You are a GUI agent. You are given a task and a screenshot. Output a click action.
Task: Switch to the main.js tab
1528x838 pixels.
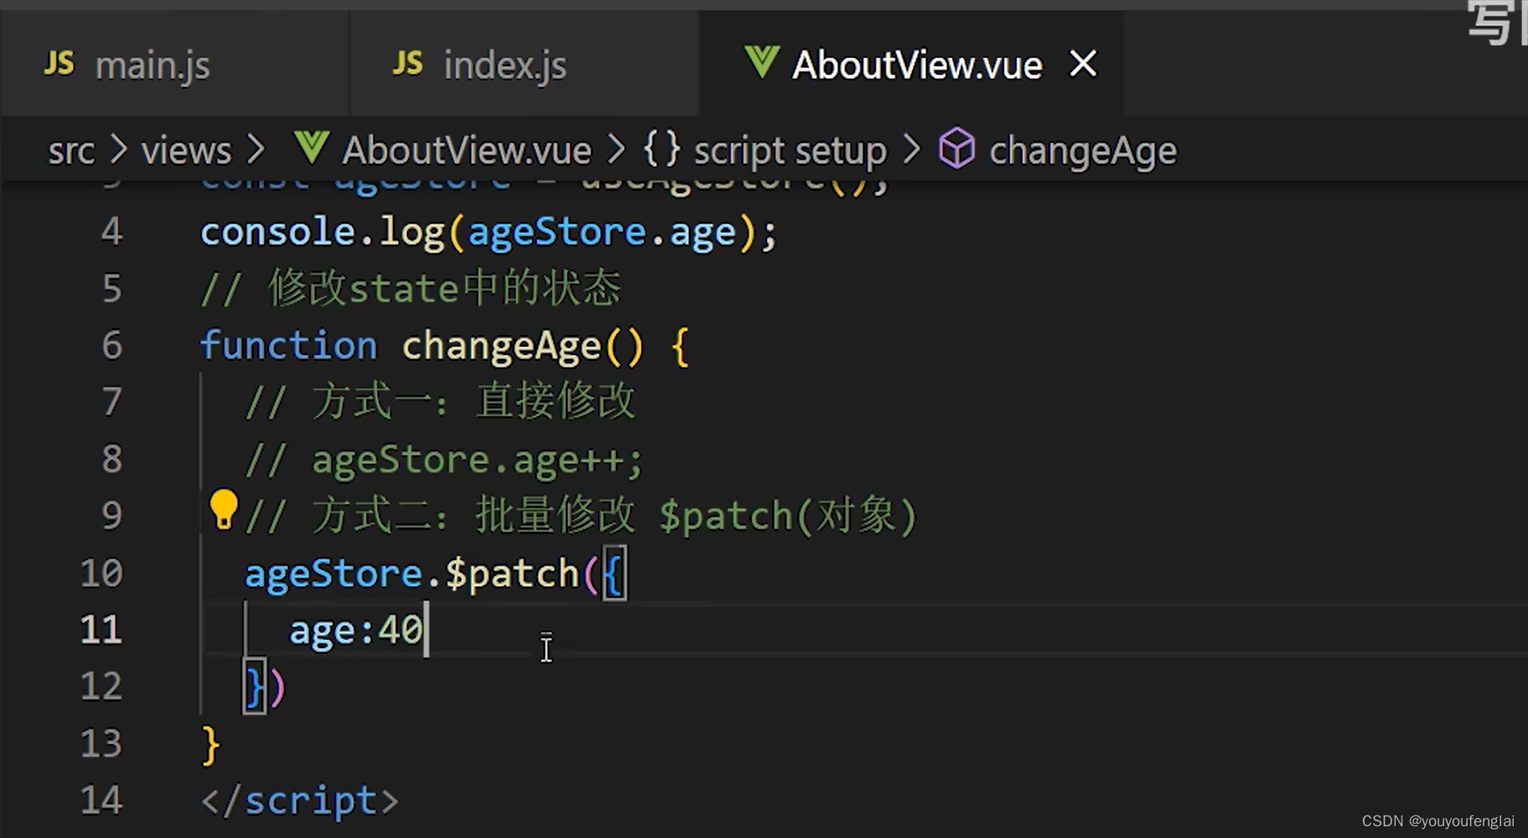(x=174, y=64)
